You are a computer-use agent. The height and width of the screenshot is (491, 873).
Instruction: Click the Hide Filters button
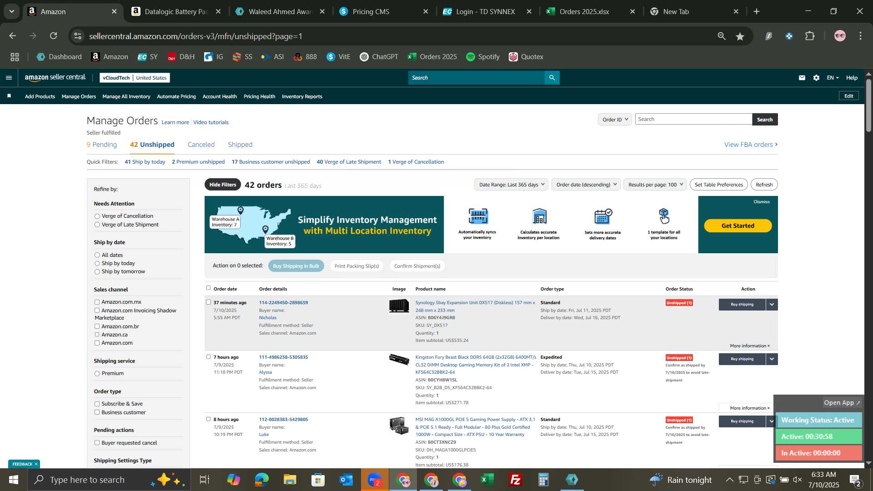[223, 185]
